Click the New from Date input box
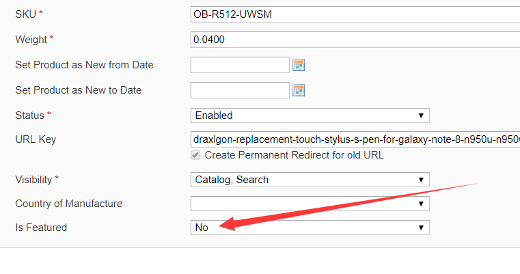520x274 pixels. 240,65
